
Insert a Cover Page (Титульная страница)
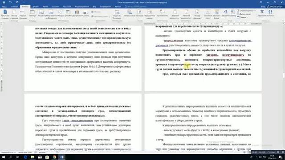pos(5,14)
